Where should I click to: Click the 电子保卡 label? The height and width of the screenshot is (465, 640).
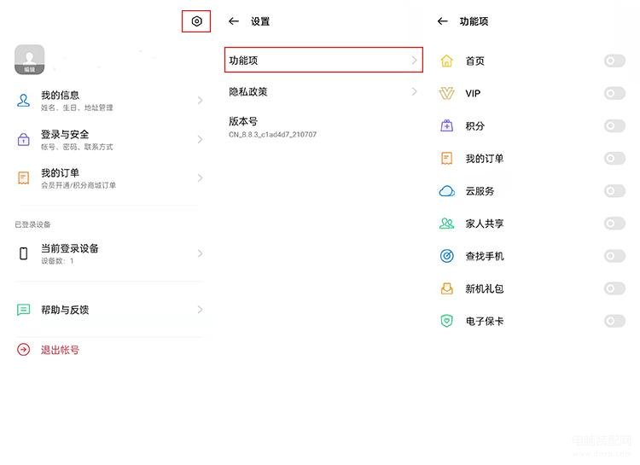(485, 322)
